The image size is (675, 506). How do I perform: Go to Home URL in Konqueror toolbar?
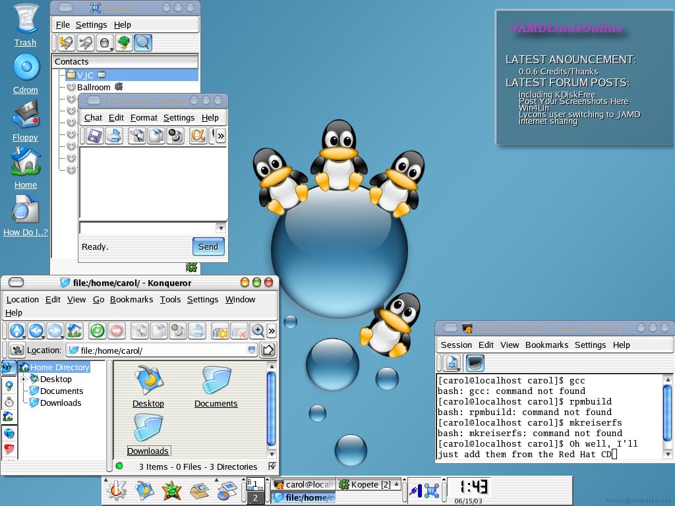point(74,331)
